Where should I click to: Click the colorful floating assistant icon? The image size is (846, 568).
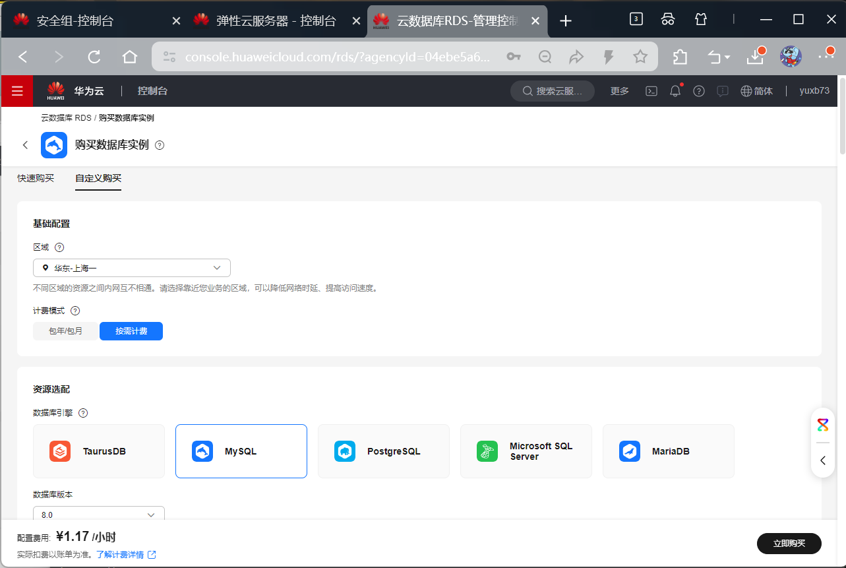pyautogui.click(x=823, y=424)
